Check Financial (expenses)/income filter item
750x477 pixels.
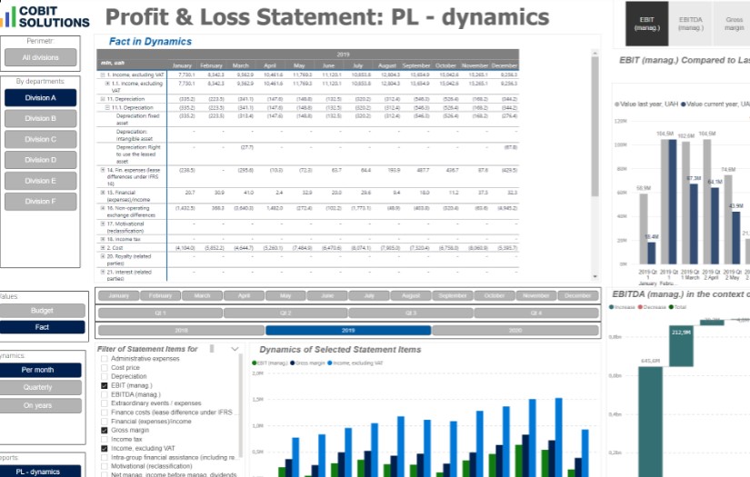click(x=105, y=421)
